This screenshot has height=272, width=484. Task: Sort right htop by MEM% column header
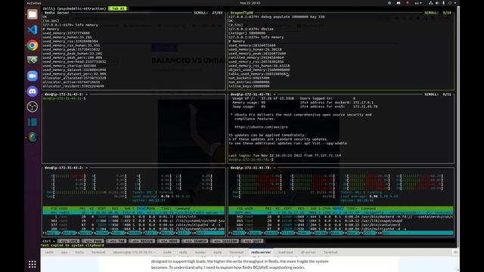(338, 209)
